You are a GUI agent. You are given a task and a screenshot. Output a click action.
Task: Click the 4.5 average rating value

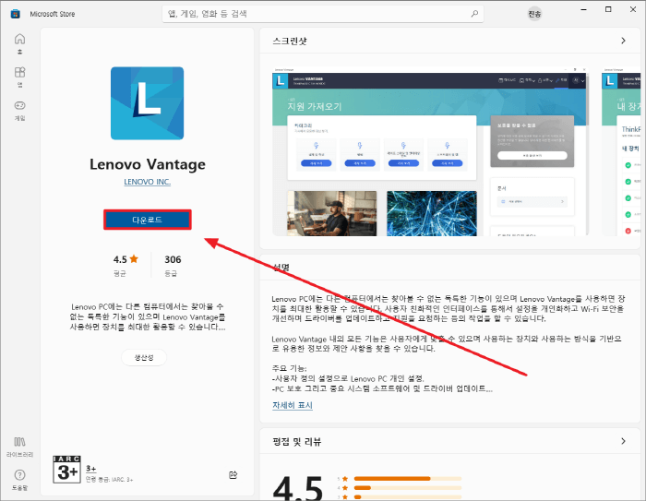point(120,259)
